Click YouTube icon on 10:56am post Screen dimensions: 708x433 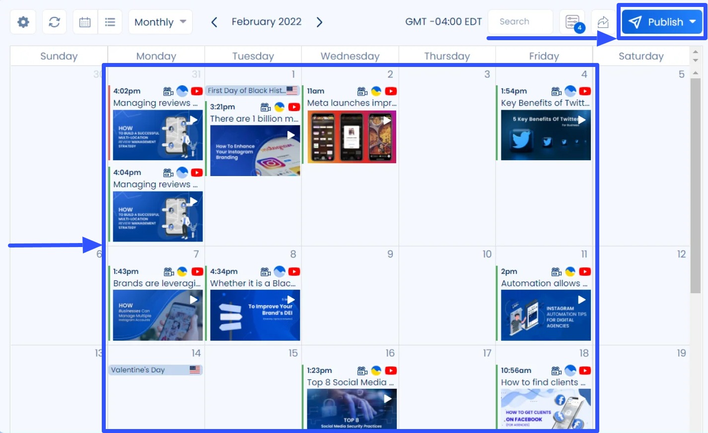(585, 371)
